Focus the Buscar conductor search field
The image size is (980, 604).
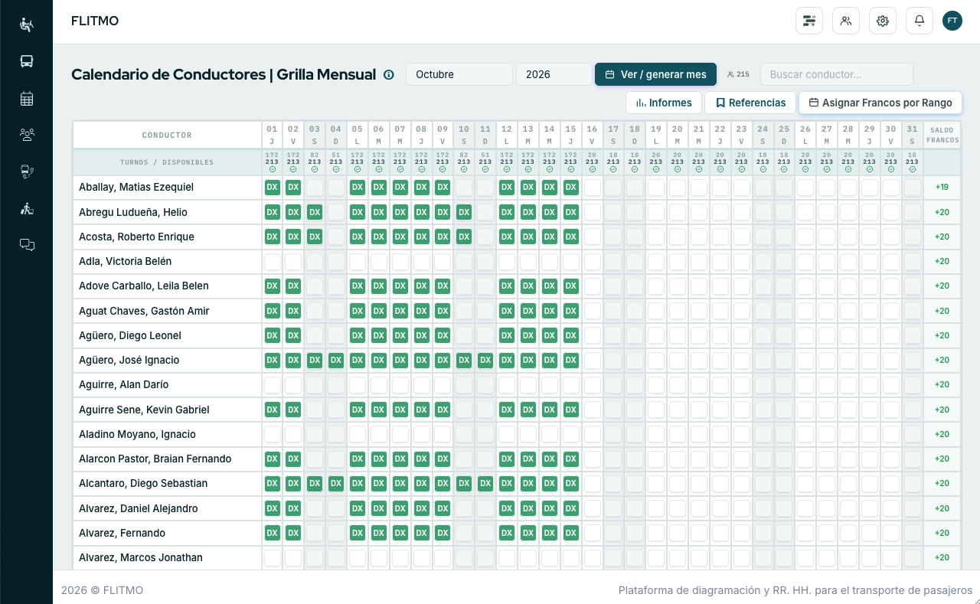coord(837,74)
